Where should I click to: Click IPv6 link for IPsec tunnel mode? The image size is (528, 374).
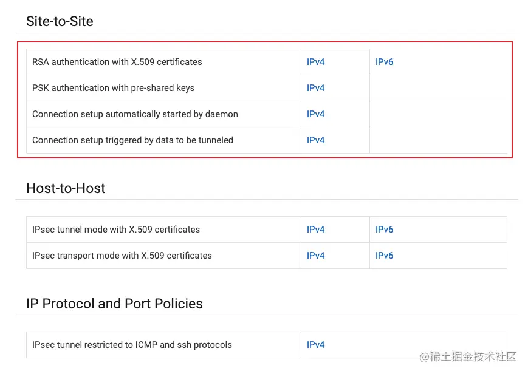384,229
